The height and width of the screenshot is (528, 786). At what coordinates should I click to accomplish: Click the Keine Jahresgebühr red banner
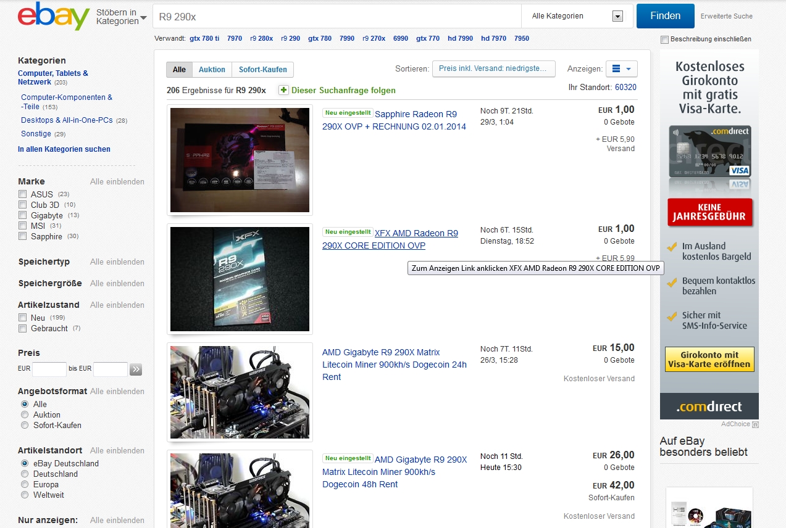[x=709, y=212]
